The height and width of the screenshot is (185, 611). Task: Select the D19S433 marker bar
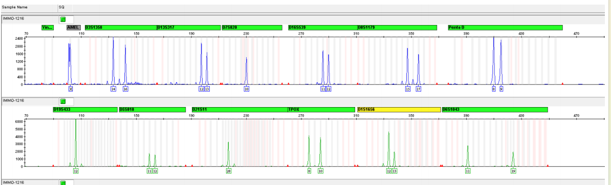85,110
